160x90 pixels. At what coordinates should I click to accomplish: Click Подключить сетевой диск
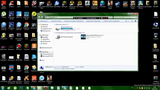pyautogui.click(x=93, y=21)
